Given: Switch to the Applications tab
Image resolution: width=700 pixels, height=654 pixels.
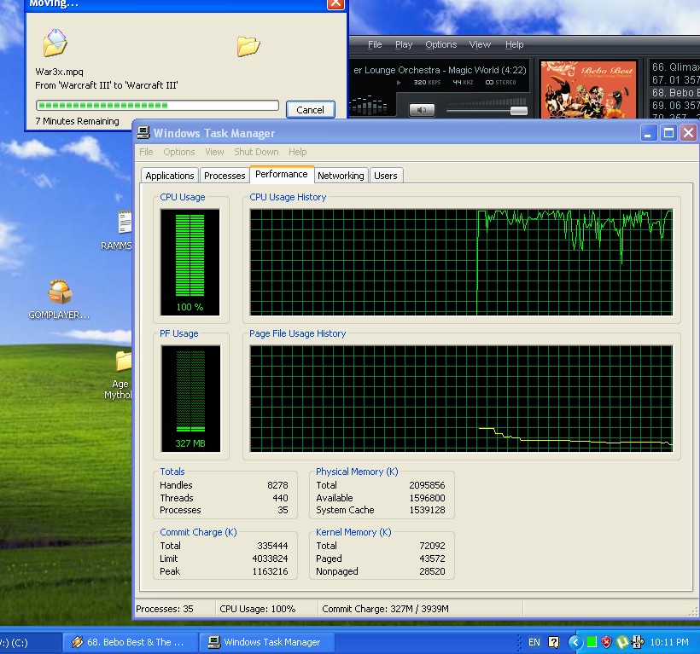Looking at the screenshot, I should click(x=170, y=176).
